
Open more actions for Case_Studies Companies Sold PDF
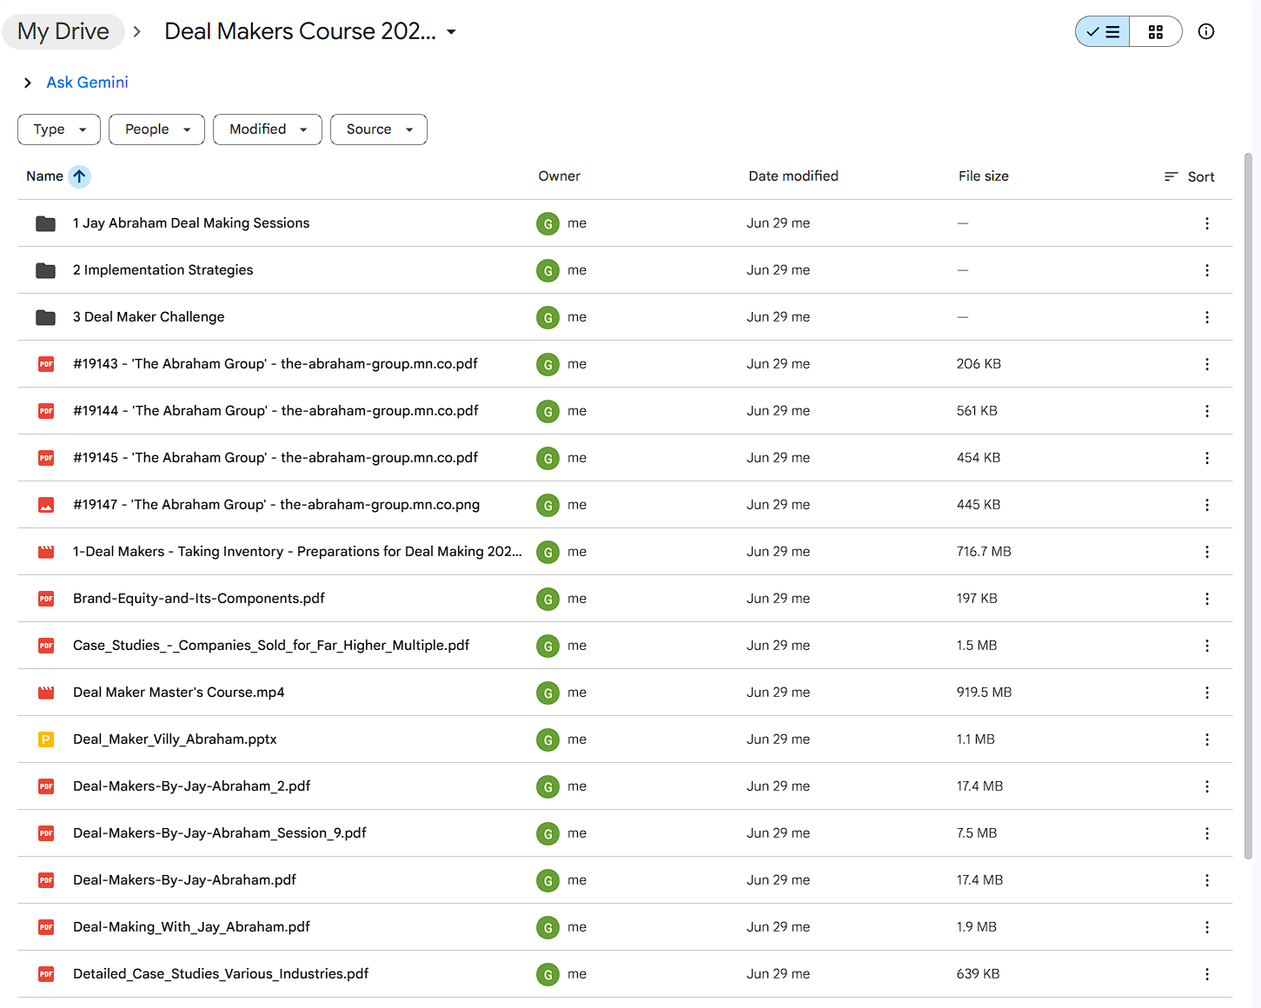pyautogui.click(x=1207, y=646)
